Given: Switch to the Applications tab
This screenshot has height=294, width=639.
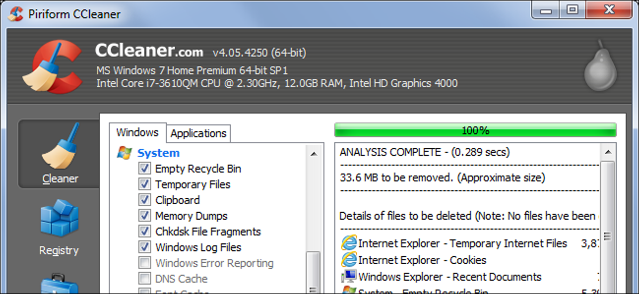Looking at the screenshot, I should [x=199, y=133].
